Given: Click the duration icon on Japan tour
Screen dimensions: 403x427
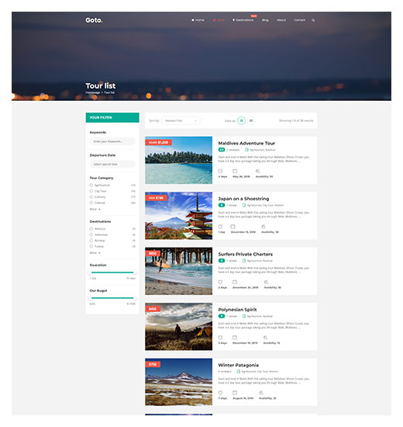Looking at the screenshot, I should [220, 227].
